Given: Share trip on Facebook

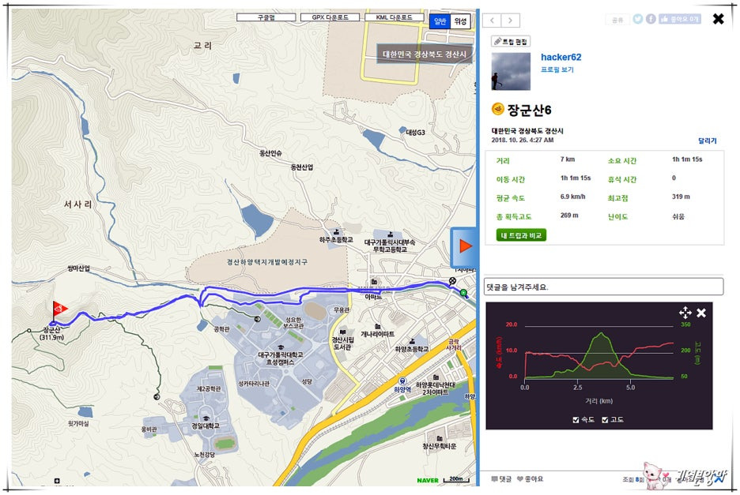Looking at the screenshot, I should pos(651,19).
